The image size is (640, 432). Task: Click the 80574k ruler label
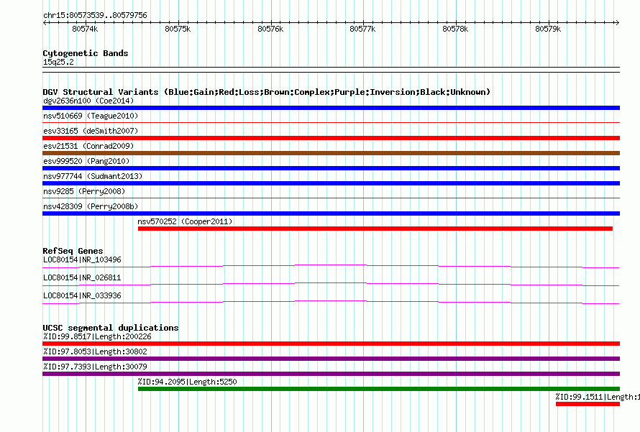[85, 29]
